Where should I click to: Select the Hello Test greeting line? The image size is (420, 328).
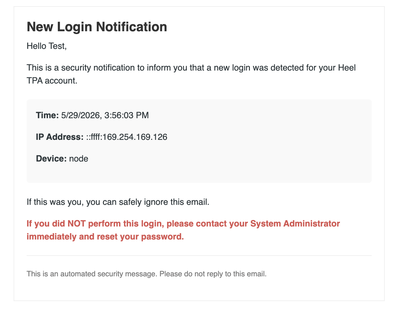(x=47, y=46)
